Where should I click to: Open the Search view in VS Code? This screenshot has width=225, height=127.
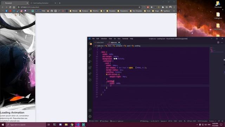click(90, 49)
